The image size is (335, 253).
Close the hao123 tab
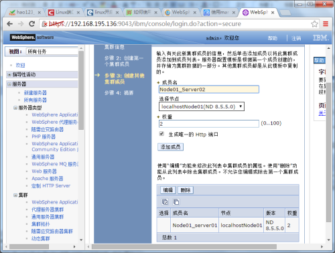click(x=40, y=13)
